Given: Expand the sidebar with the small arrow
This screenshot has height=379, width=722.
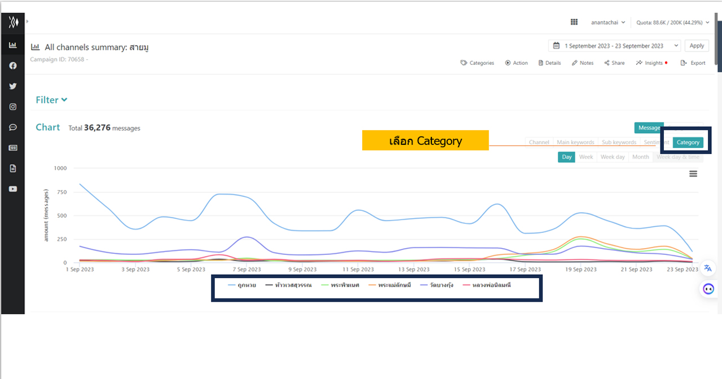Looking at the screenshot, I should pos(27,21).
